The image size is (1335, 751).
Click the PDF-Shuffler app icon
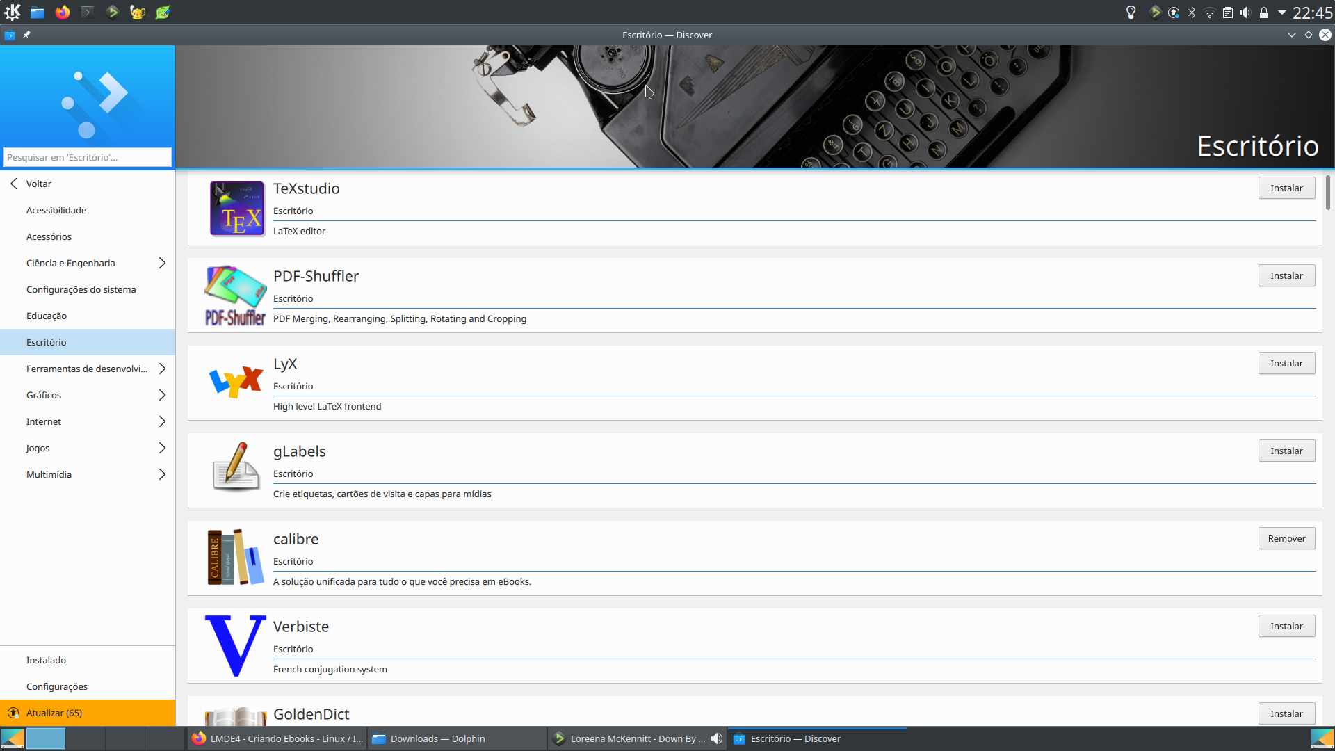[x=236, y=296]
